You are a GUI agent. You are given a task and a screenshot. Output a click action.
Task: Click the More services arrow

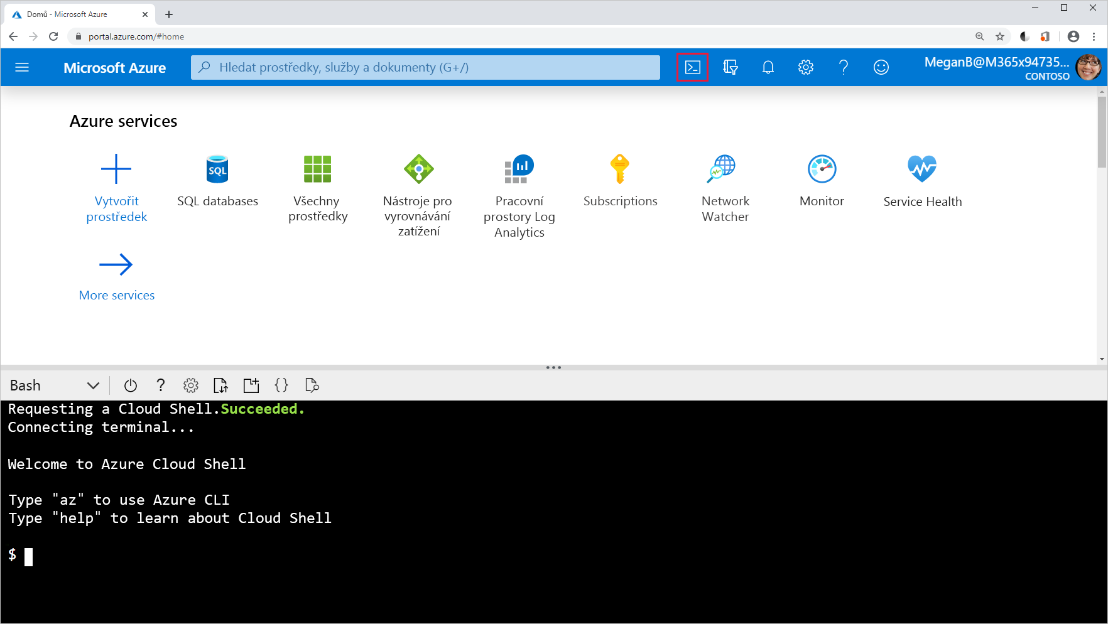click(x=116, y=264)
